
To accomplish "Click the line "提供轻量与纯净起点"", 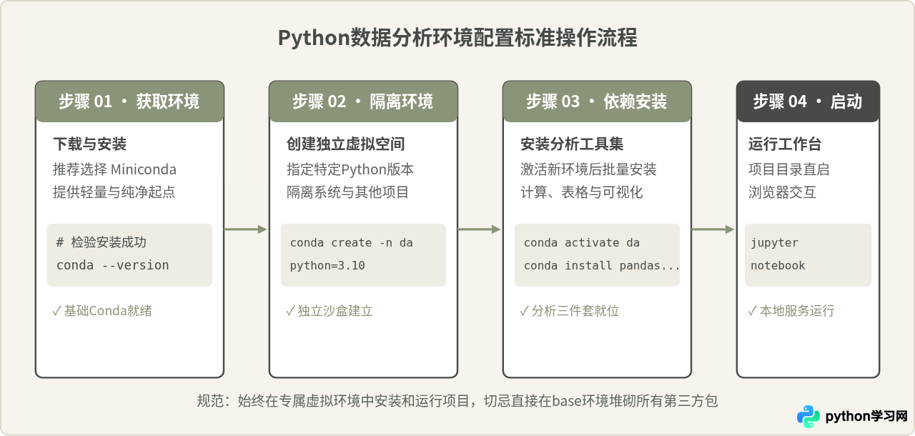I will 114,192.
